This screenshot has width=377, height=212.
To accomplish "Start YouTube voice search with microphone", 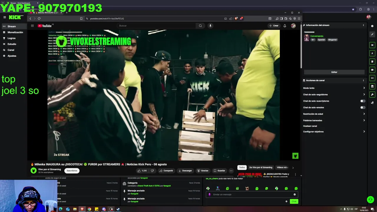I will (210, 26).
